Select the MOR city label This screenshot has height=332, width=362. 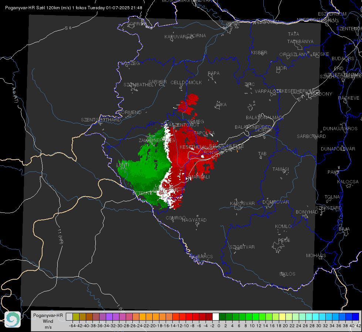coord(282,68)
